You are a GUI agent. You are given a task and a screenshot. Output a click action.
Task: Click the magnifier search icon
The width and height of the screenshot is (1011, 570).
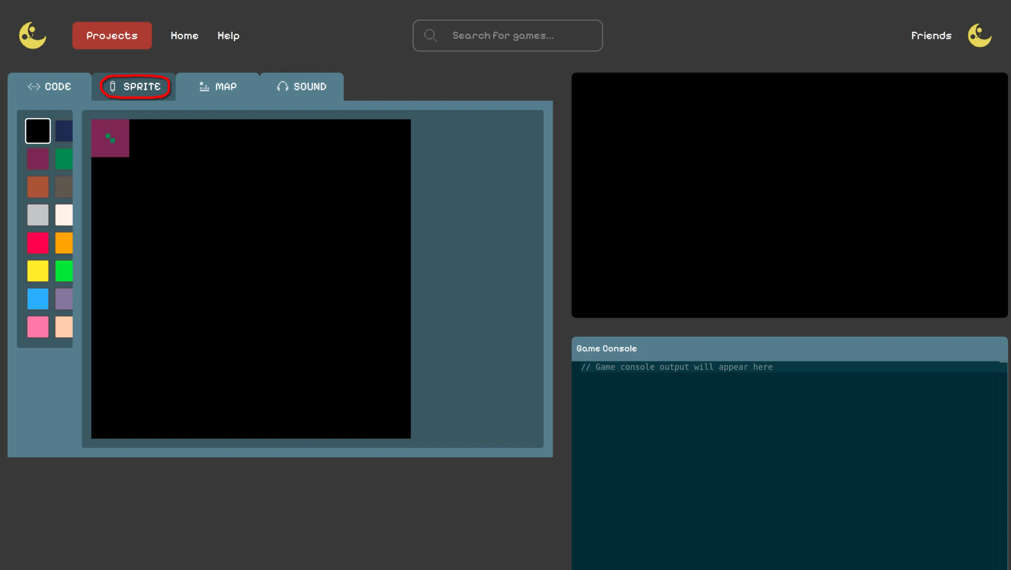[430, 35]
